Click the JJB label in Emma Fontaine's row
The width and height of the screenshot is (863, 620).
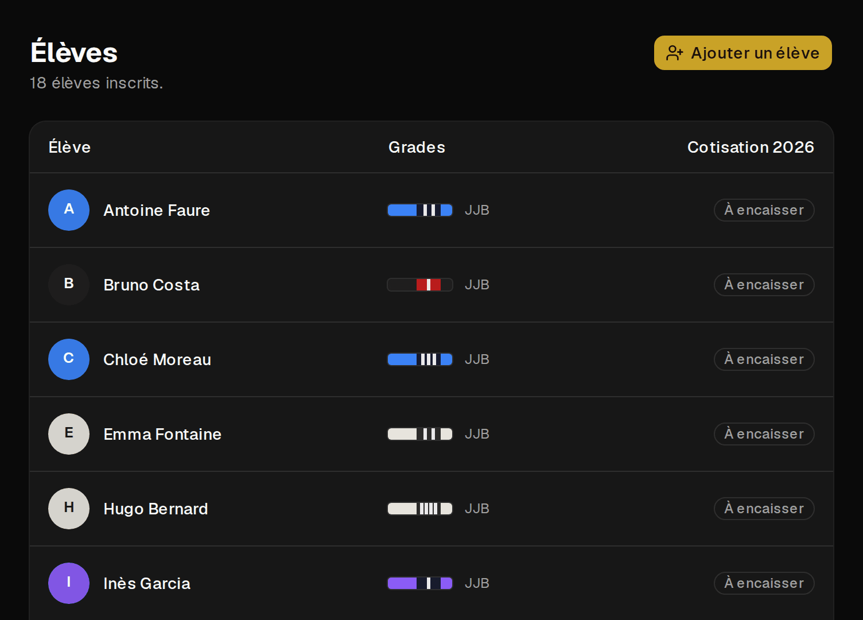(x=477, y=434)
